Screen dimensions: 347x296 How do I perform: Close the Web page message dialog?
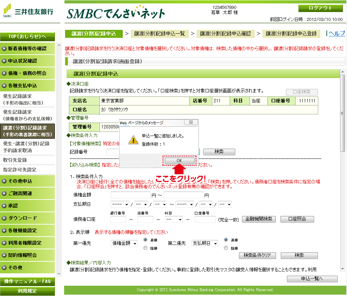(191, 122)
